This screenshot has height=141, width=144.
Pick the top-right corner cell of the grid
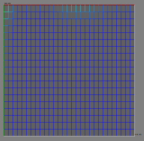tap(132, 9)
